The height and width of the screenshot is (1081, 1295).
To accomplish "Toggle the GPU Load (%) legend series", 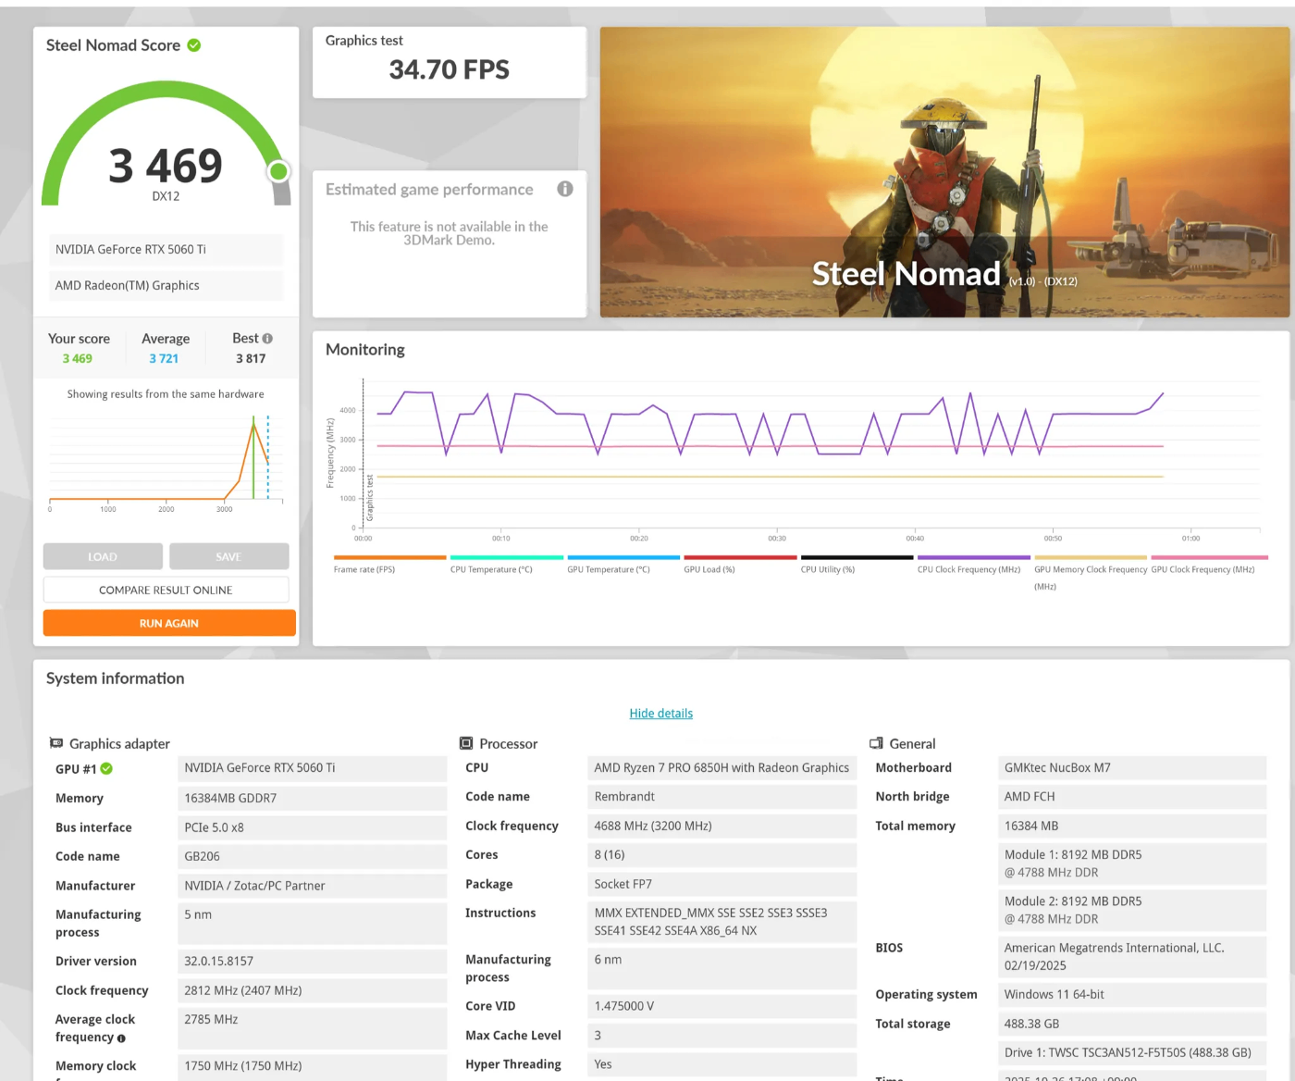I will [740, 564].
